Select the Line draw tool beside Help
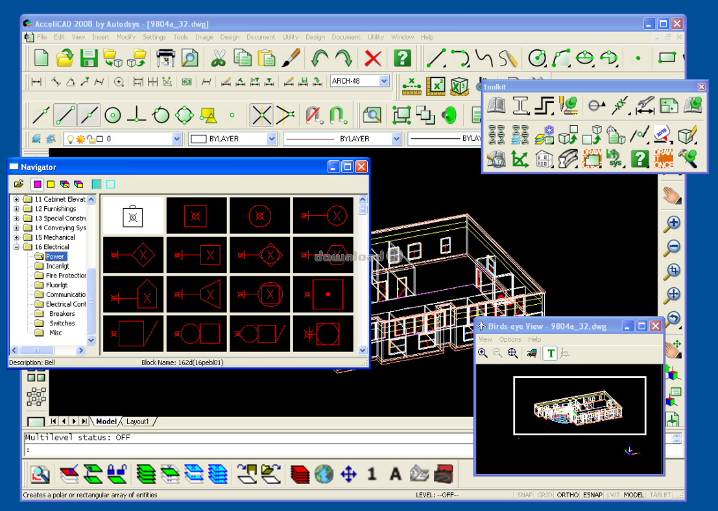This screenshot has width=718, height=511. [436, 58]
